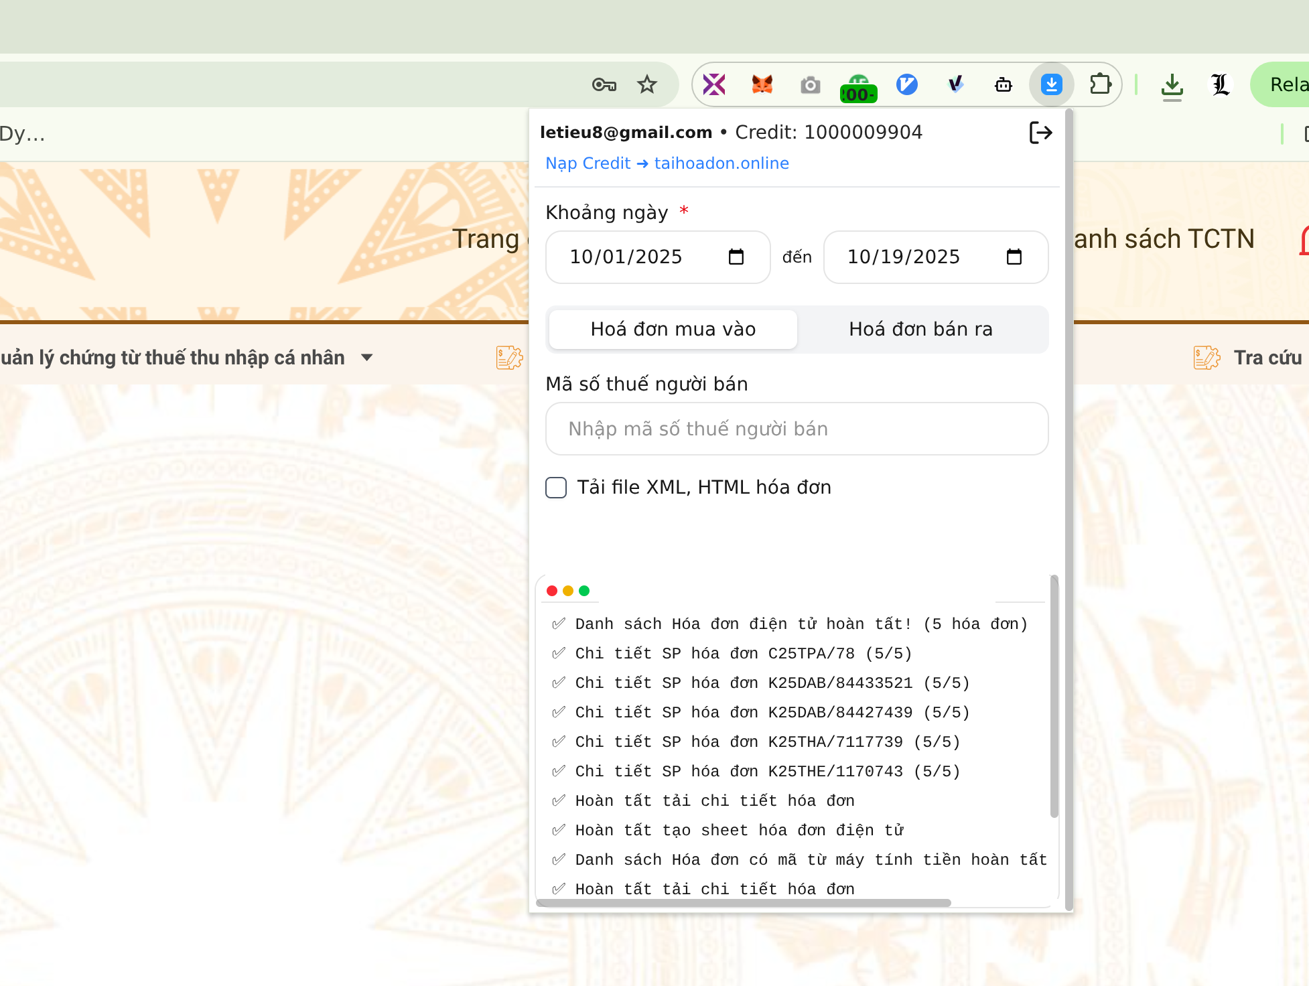Click the red dot in log header
1309x986 pixels.
(552, 591)
